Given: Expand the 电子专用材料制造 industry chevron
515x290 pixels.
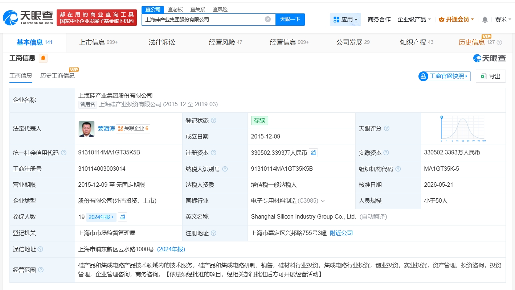Looking at the screenshot, I should coord(323,201).
